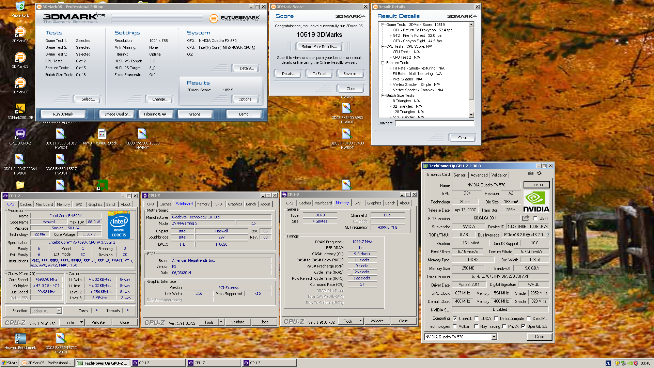Click the Bus Interface question mark icon
Screen dimensions: 654x368
pyautogui.click(x=548, y=235)
